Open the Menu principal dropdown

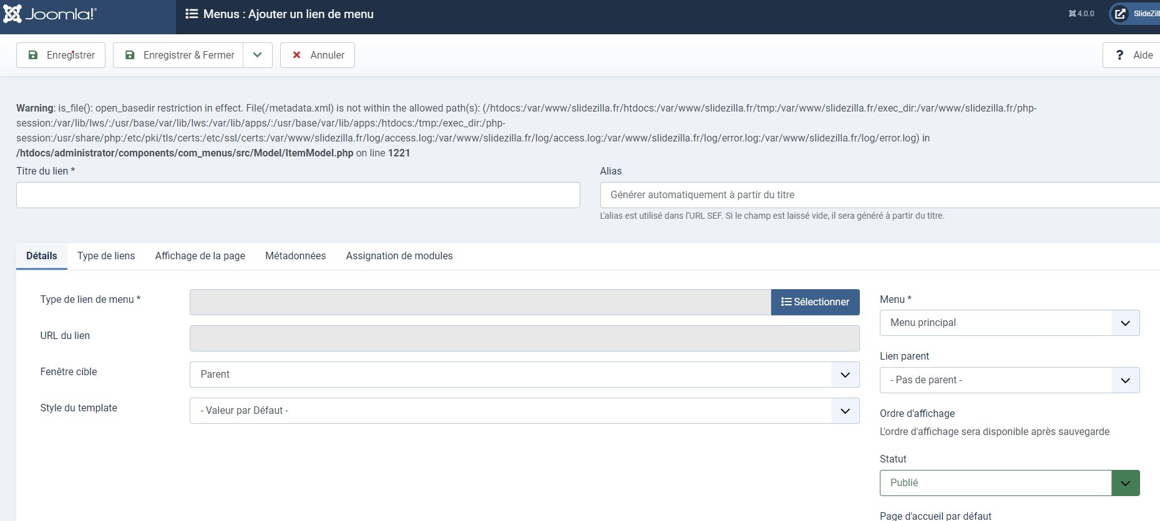click(1010, 323)
